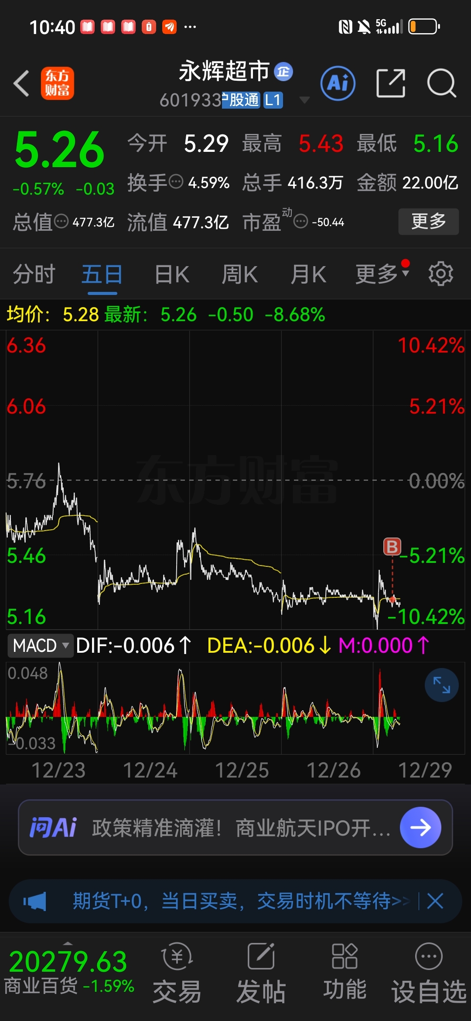
Task: Tap the NFC status icon
Action: tap(345, 27)
